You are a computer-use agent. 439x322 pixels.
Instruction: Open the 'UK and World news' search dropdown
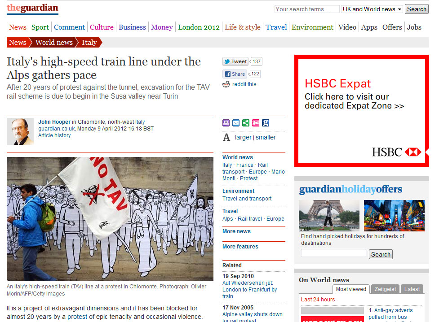[372, 9]
